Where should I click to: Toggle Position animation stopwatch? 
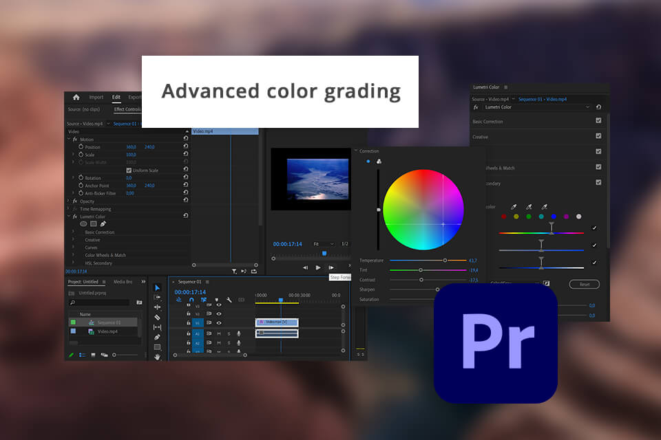81,146
